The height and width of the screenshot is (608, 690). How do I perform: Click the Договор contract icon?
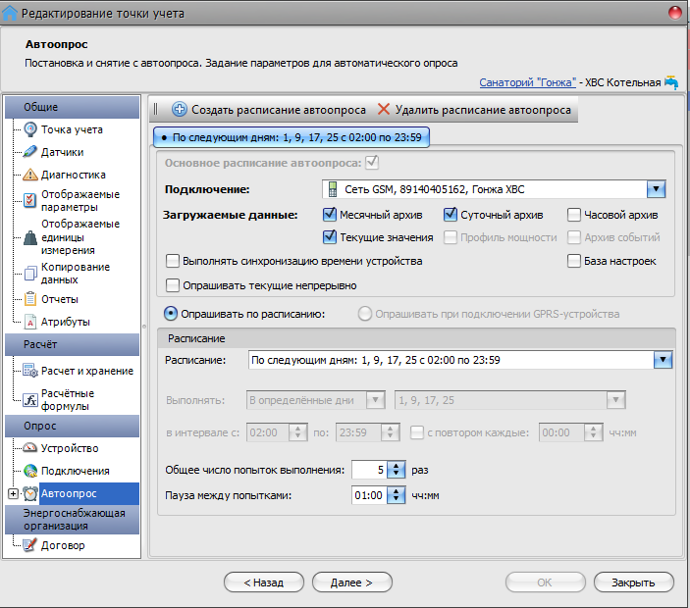(x=29, y=545)
